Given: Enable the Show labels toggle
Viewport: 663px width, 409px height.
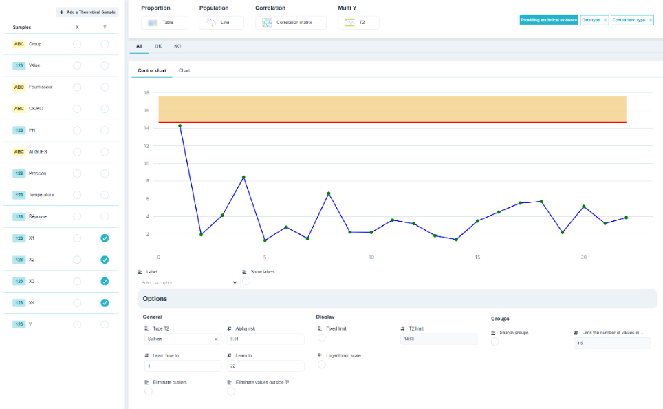Looking at the screenshot, I should pyautogui.click(x=246, y=281).
